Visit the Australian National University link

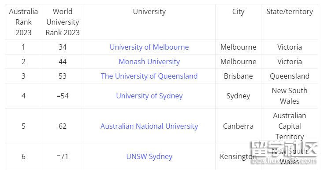(x=149, y=126)
